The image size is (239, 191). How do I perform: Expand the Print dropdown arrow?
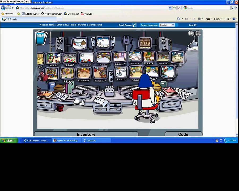pyautogui.click(x=203, y=19)
